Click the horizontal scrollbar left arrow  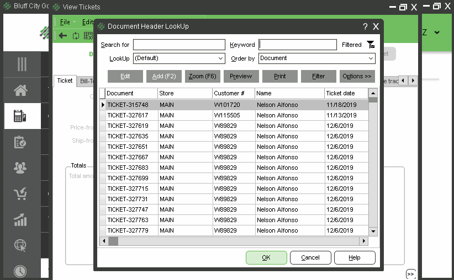point(104,241)
